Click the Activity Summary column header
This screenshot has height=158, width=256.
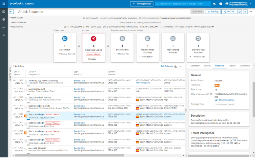coord(111,73)
